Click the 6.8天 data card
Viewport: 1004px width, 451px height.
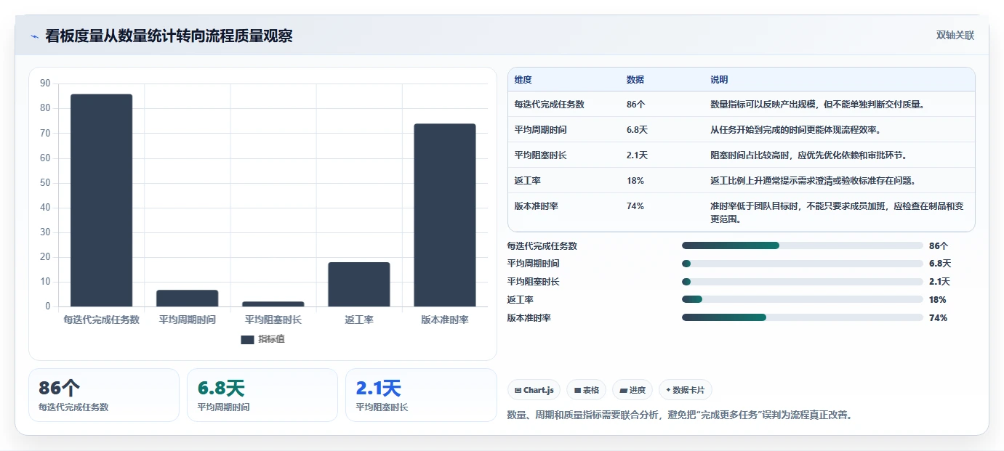pyautogui.click(x=262, y=395)
